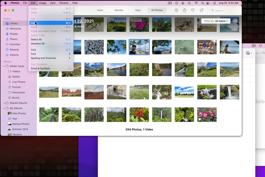Choose Copy from Edit menu

(x=51, y=23)
